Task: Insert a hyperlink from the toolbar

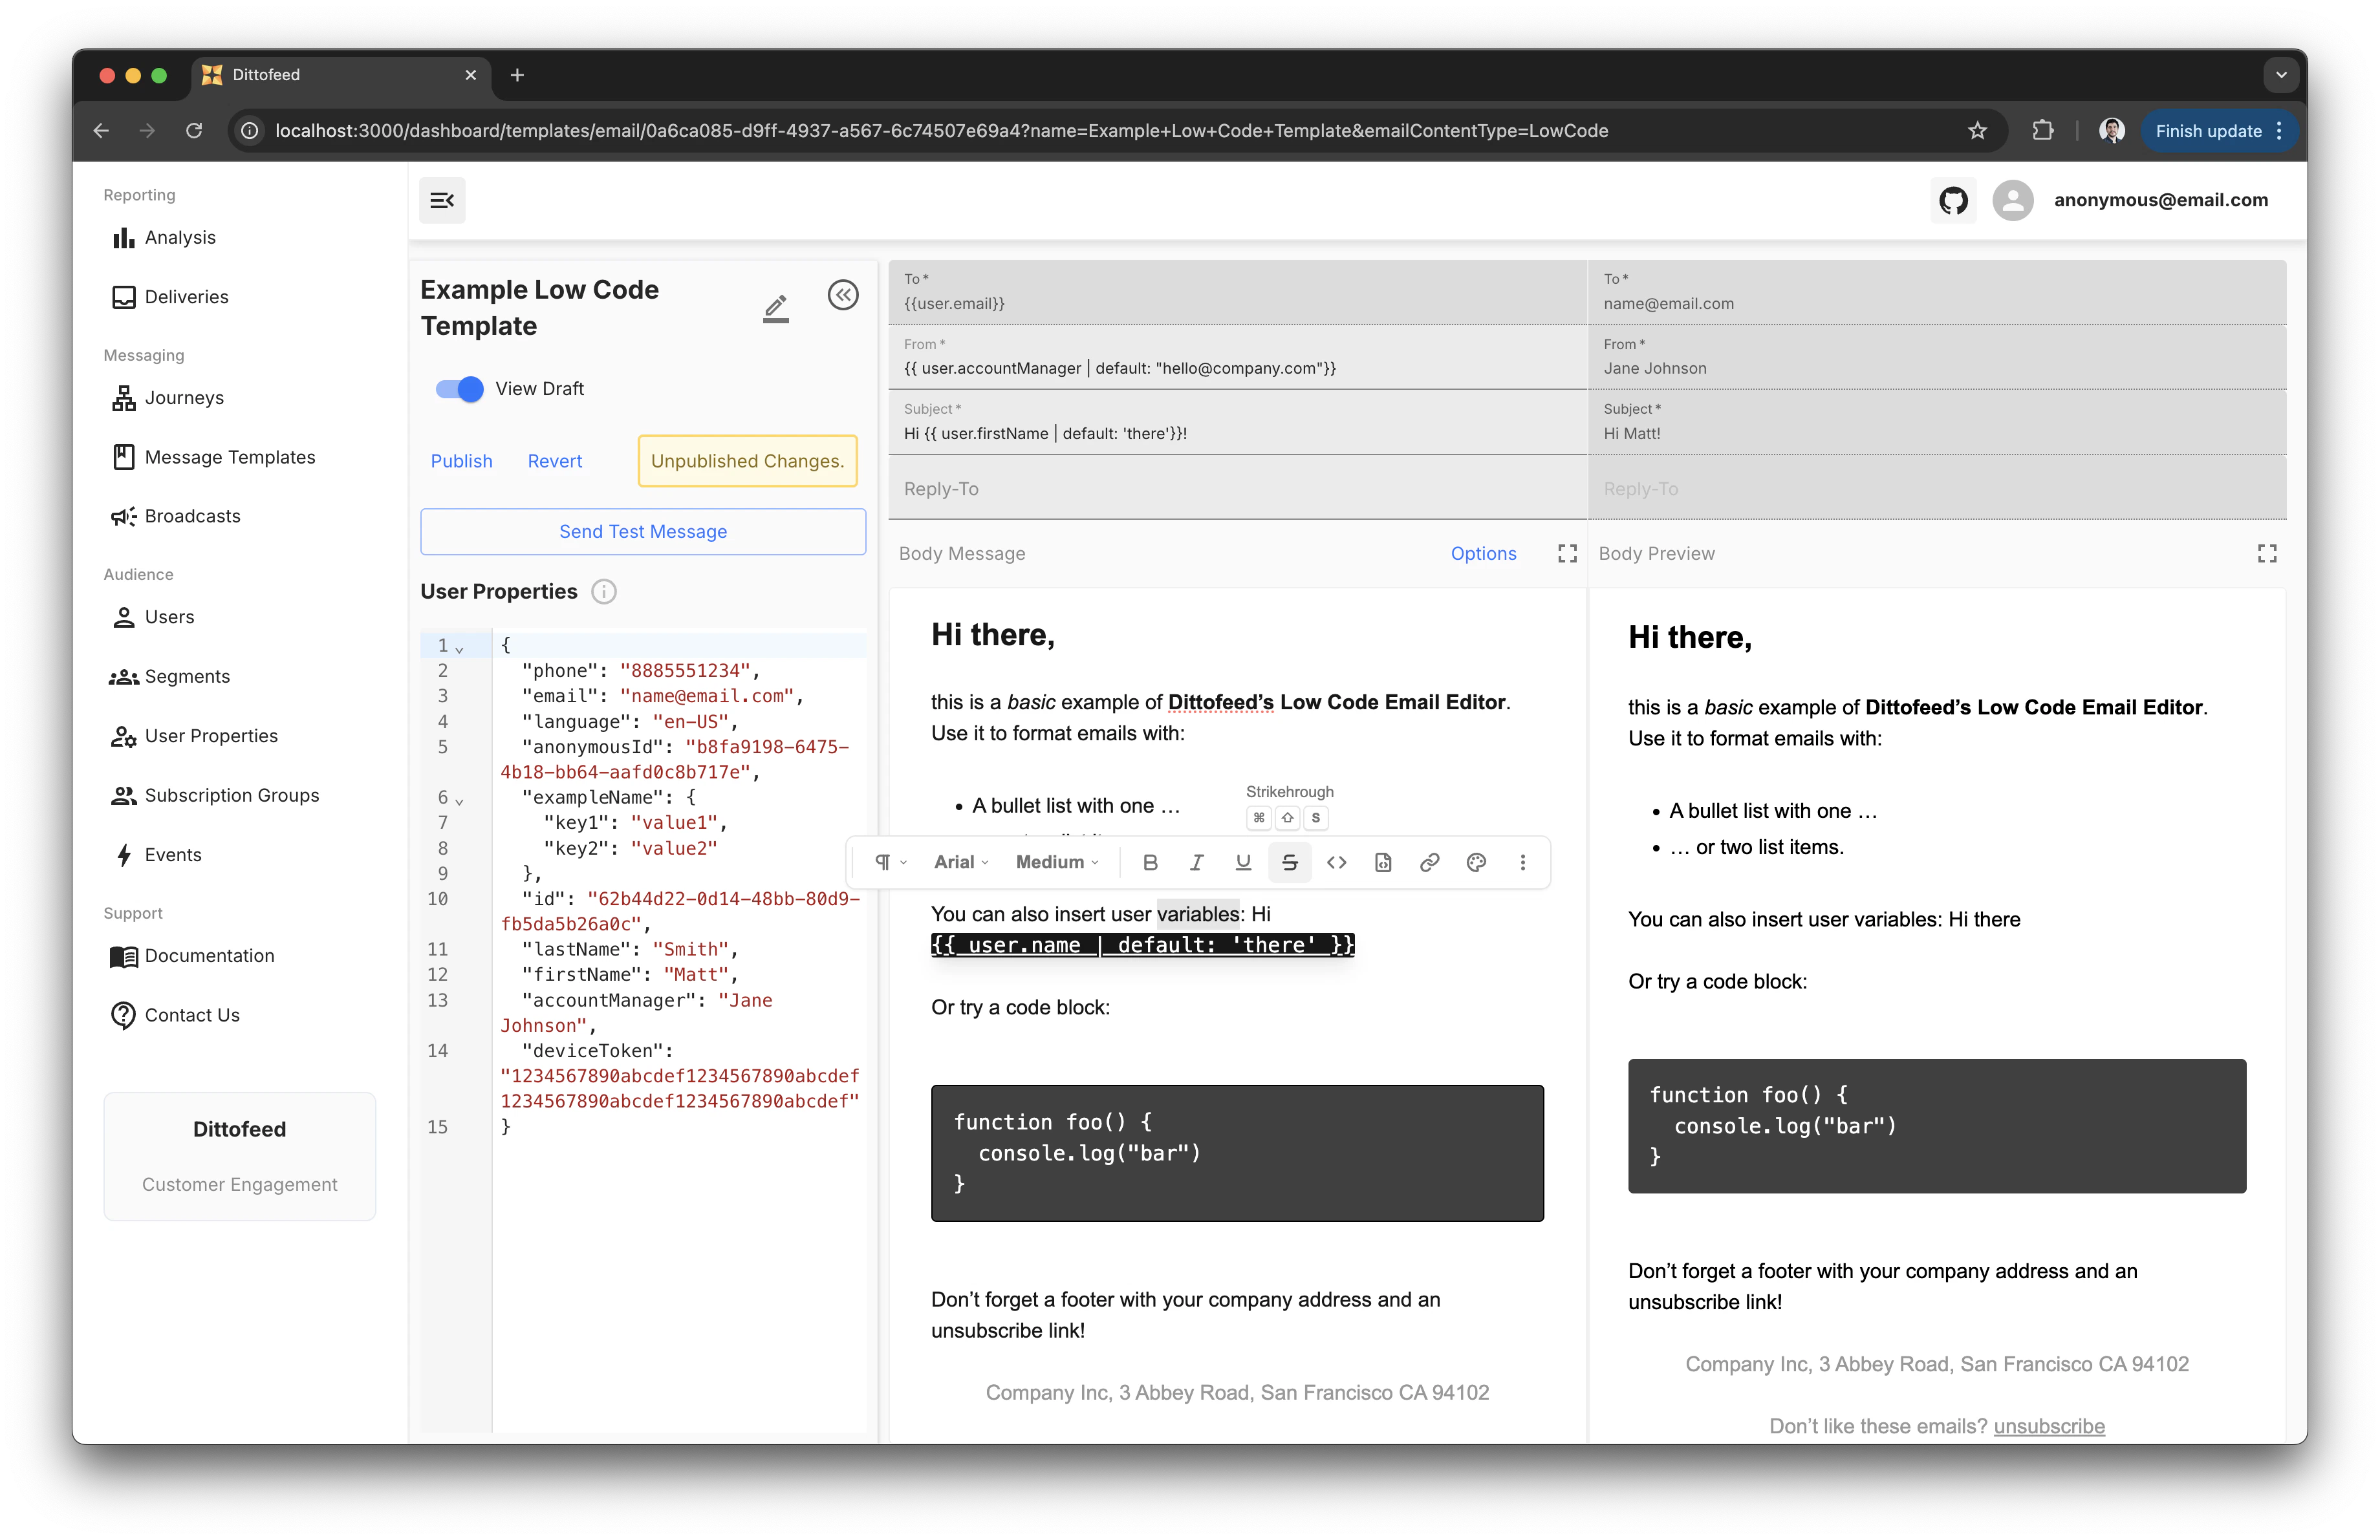Action: tap(1429, 861)
